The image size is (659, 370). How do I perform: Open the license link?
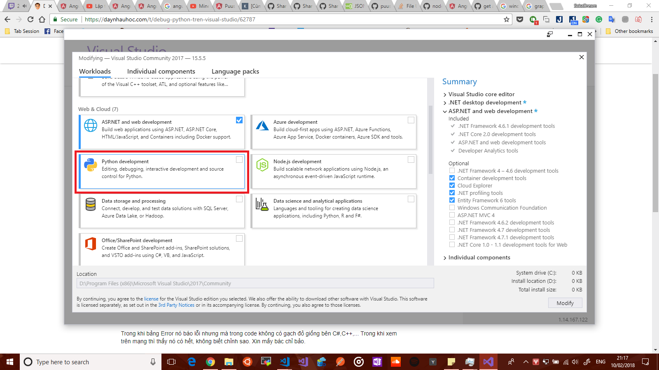(x=151, y=299)
